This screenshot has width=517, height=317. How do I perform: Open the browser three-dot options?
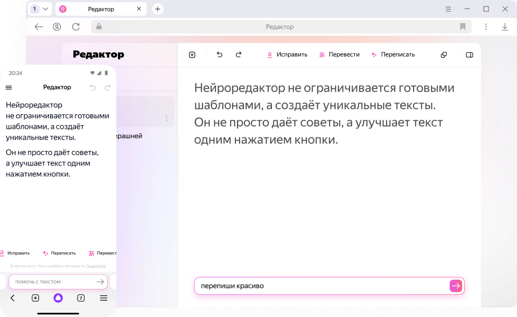[x=486, y=27]
